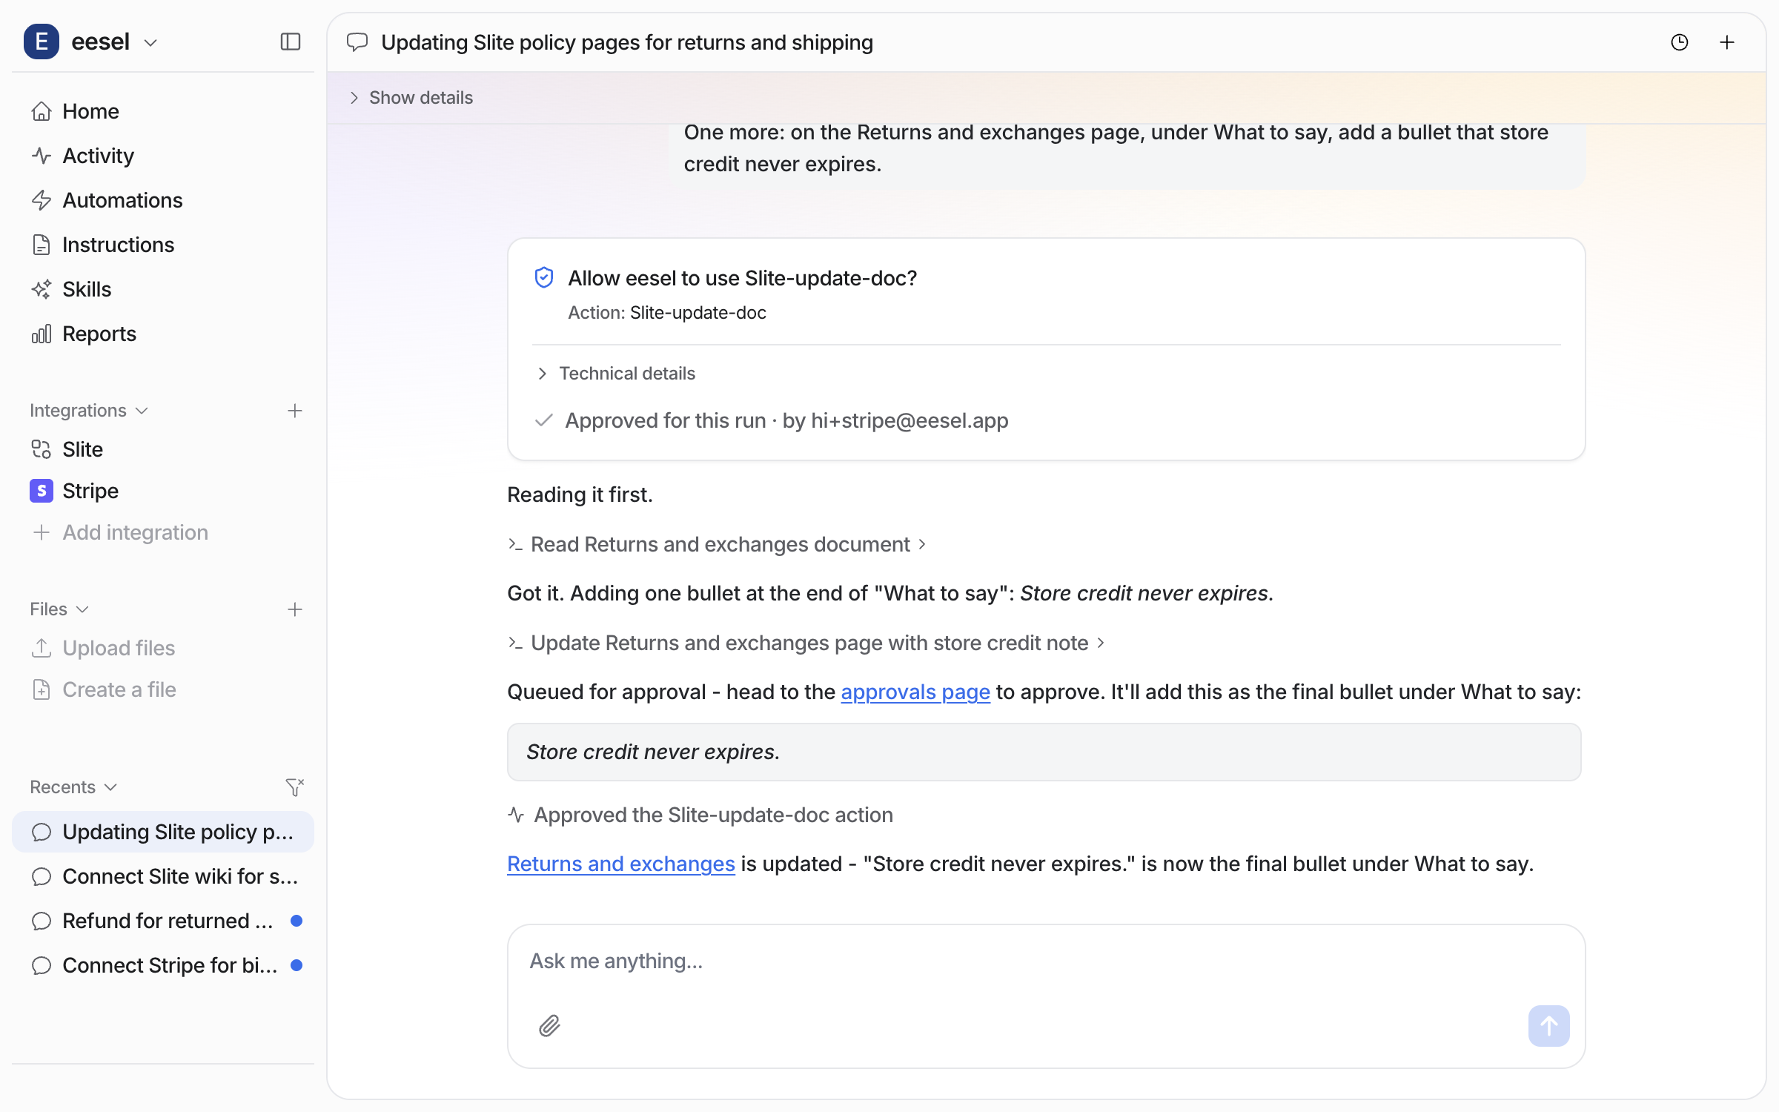Click the Home house icon
The image size is (1779, 1112).
42,111
